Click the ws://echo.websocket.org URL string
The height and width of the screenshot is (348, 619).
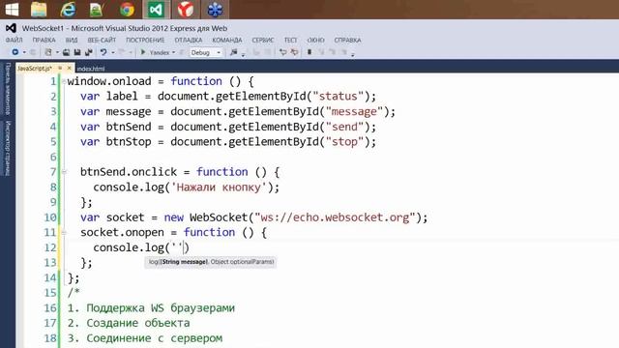pos(335,217)
